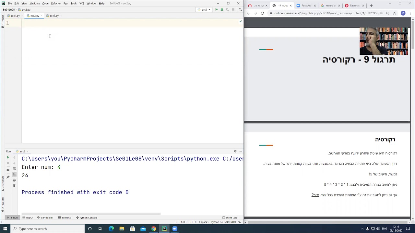Viewport: 415px width, 233px height.
Task: Open the VCS menu
Action: click(x=82, y=4)
